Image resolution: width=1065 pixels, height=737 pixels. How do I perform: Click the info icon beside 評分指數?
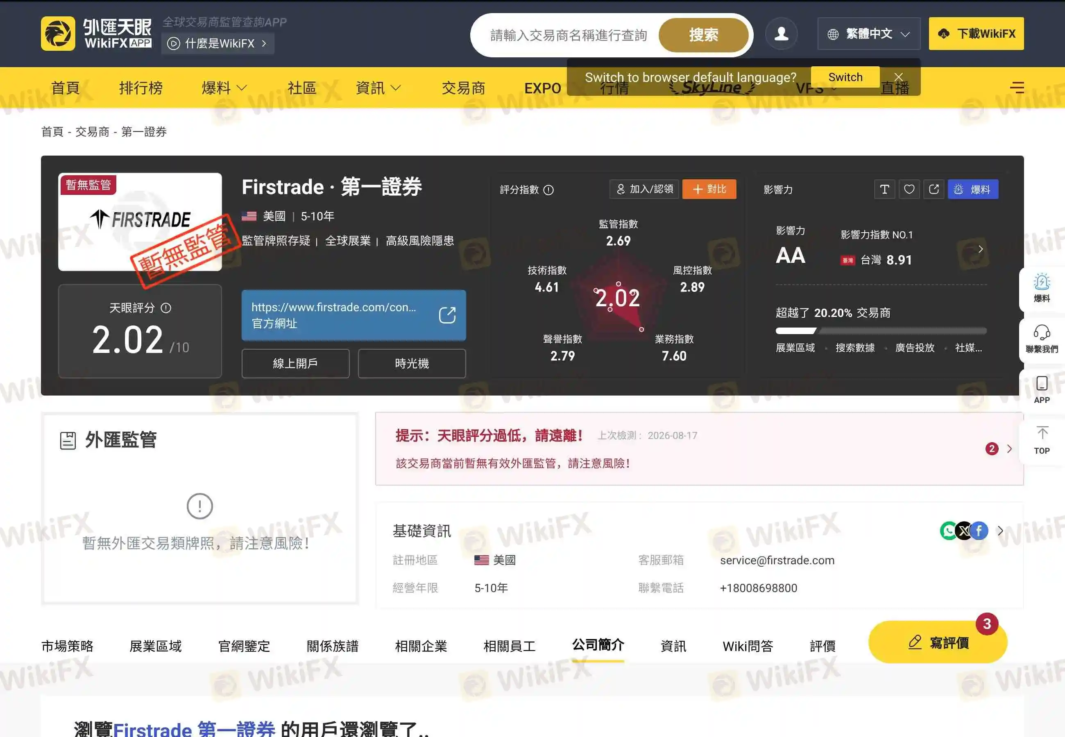[x=548, y=190]
